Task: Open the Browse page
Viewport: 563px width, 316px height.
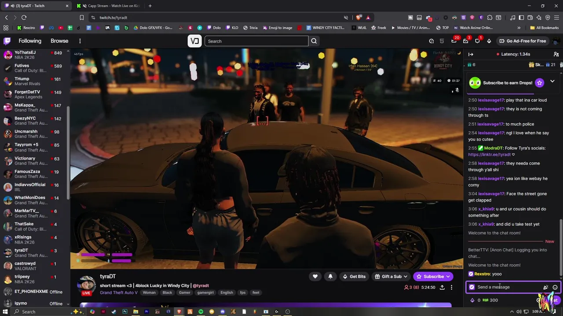Action: [59, 41]
